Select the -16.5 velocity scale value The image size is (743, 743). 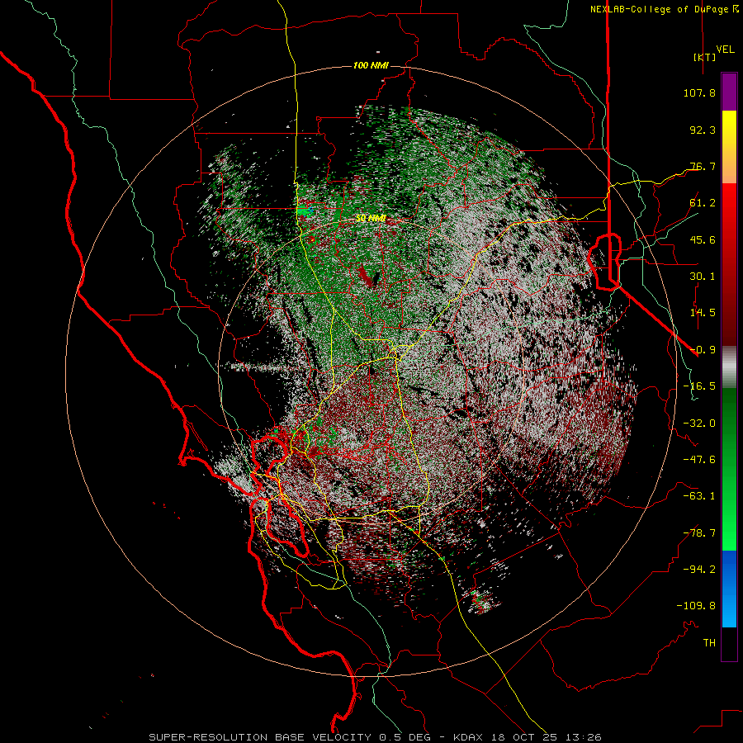coord(699,386)
